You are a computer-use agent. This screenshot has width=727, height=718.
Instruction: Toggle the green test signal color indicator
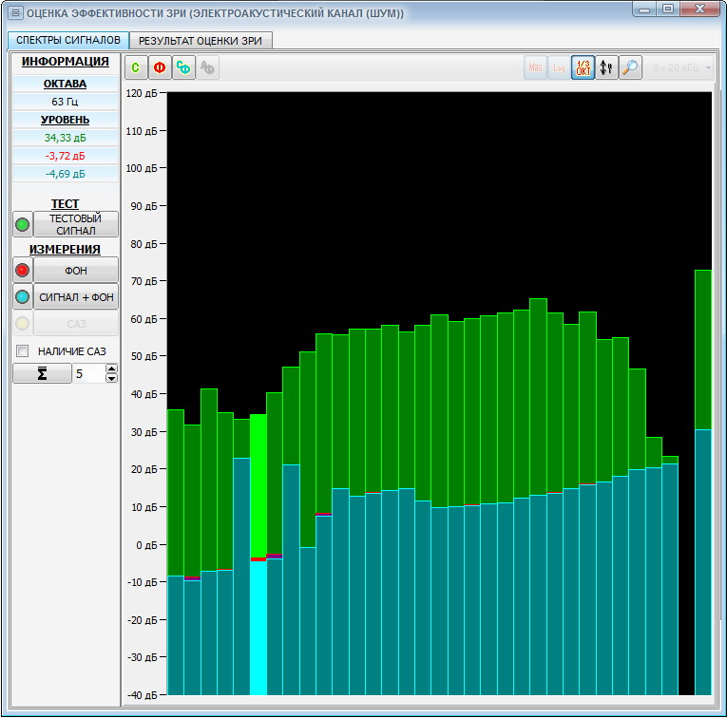tap(23, 225)
